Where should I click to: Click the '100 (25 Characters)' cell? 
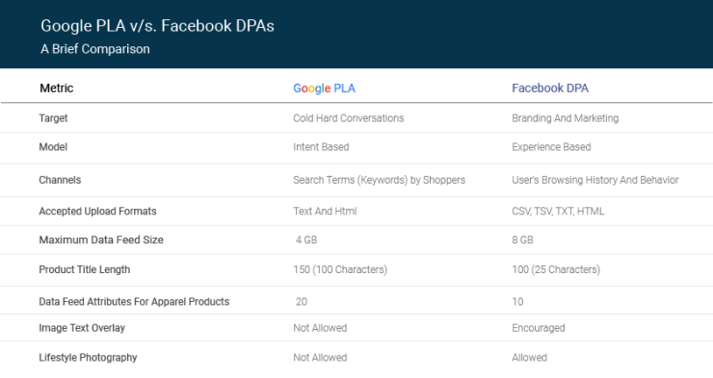coord(556,269)
